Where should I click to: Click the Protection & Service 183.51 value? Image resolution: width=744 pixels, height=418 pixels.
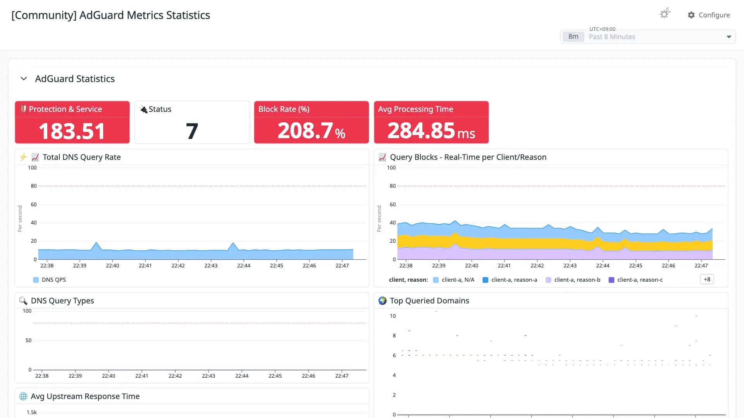point(72,131)
